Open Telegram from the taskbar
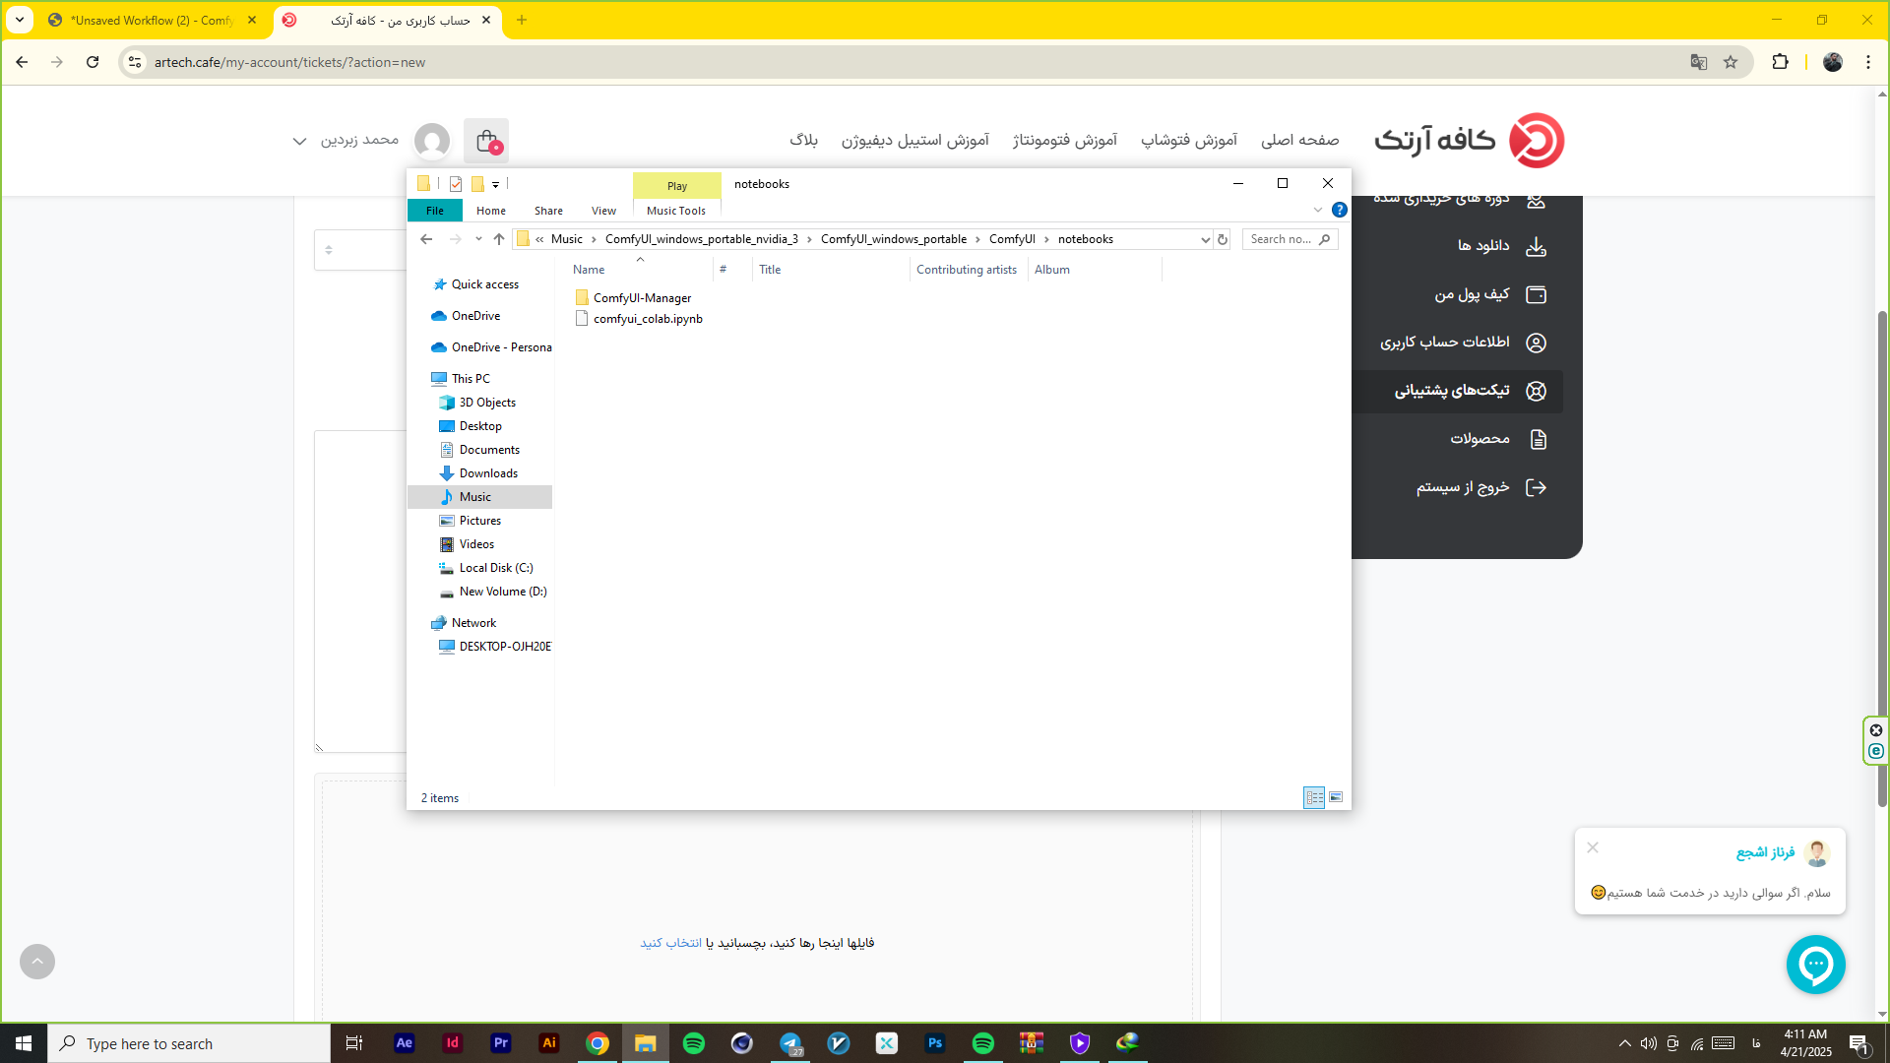1890x1063 pixels. [x=790, y=1043]
